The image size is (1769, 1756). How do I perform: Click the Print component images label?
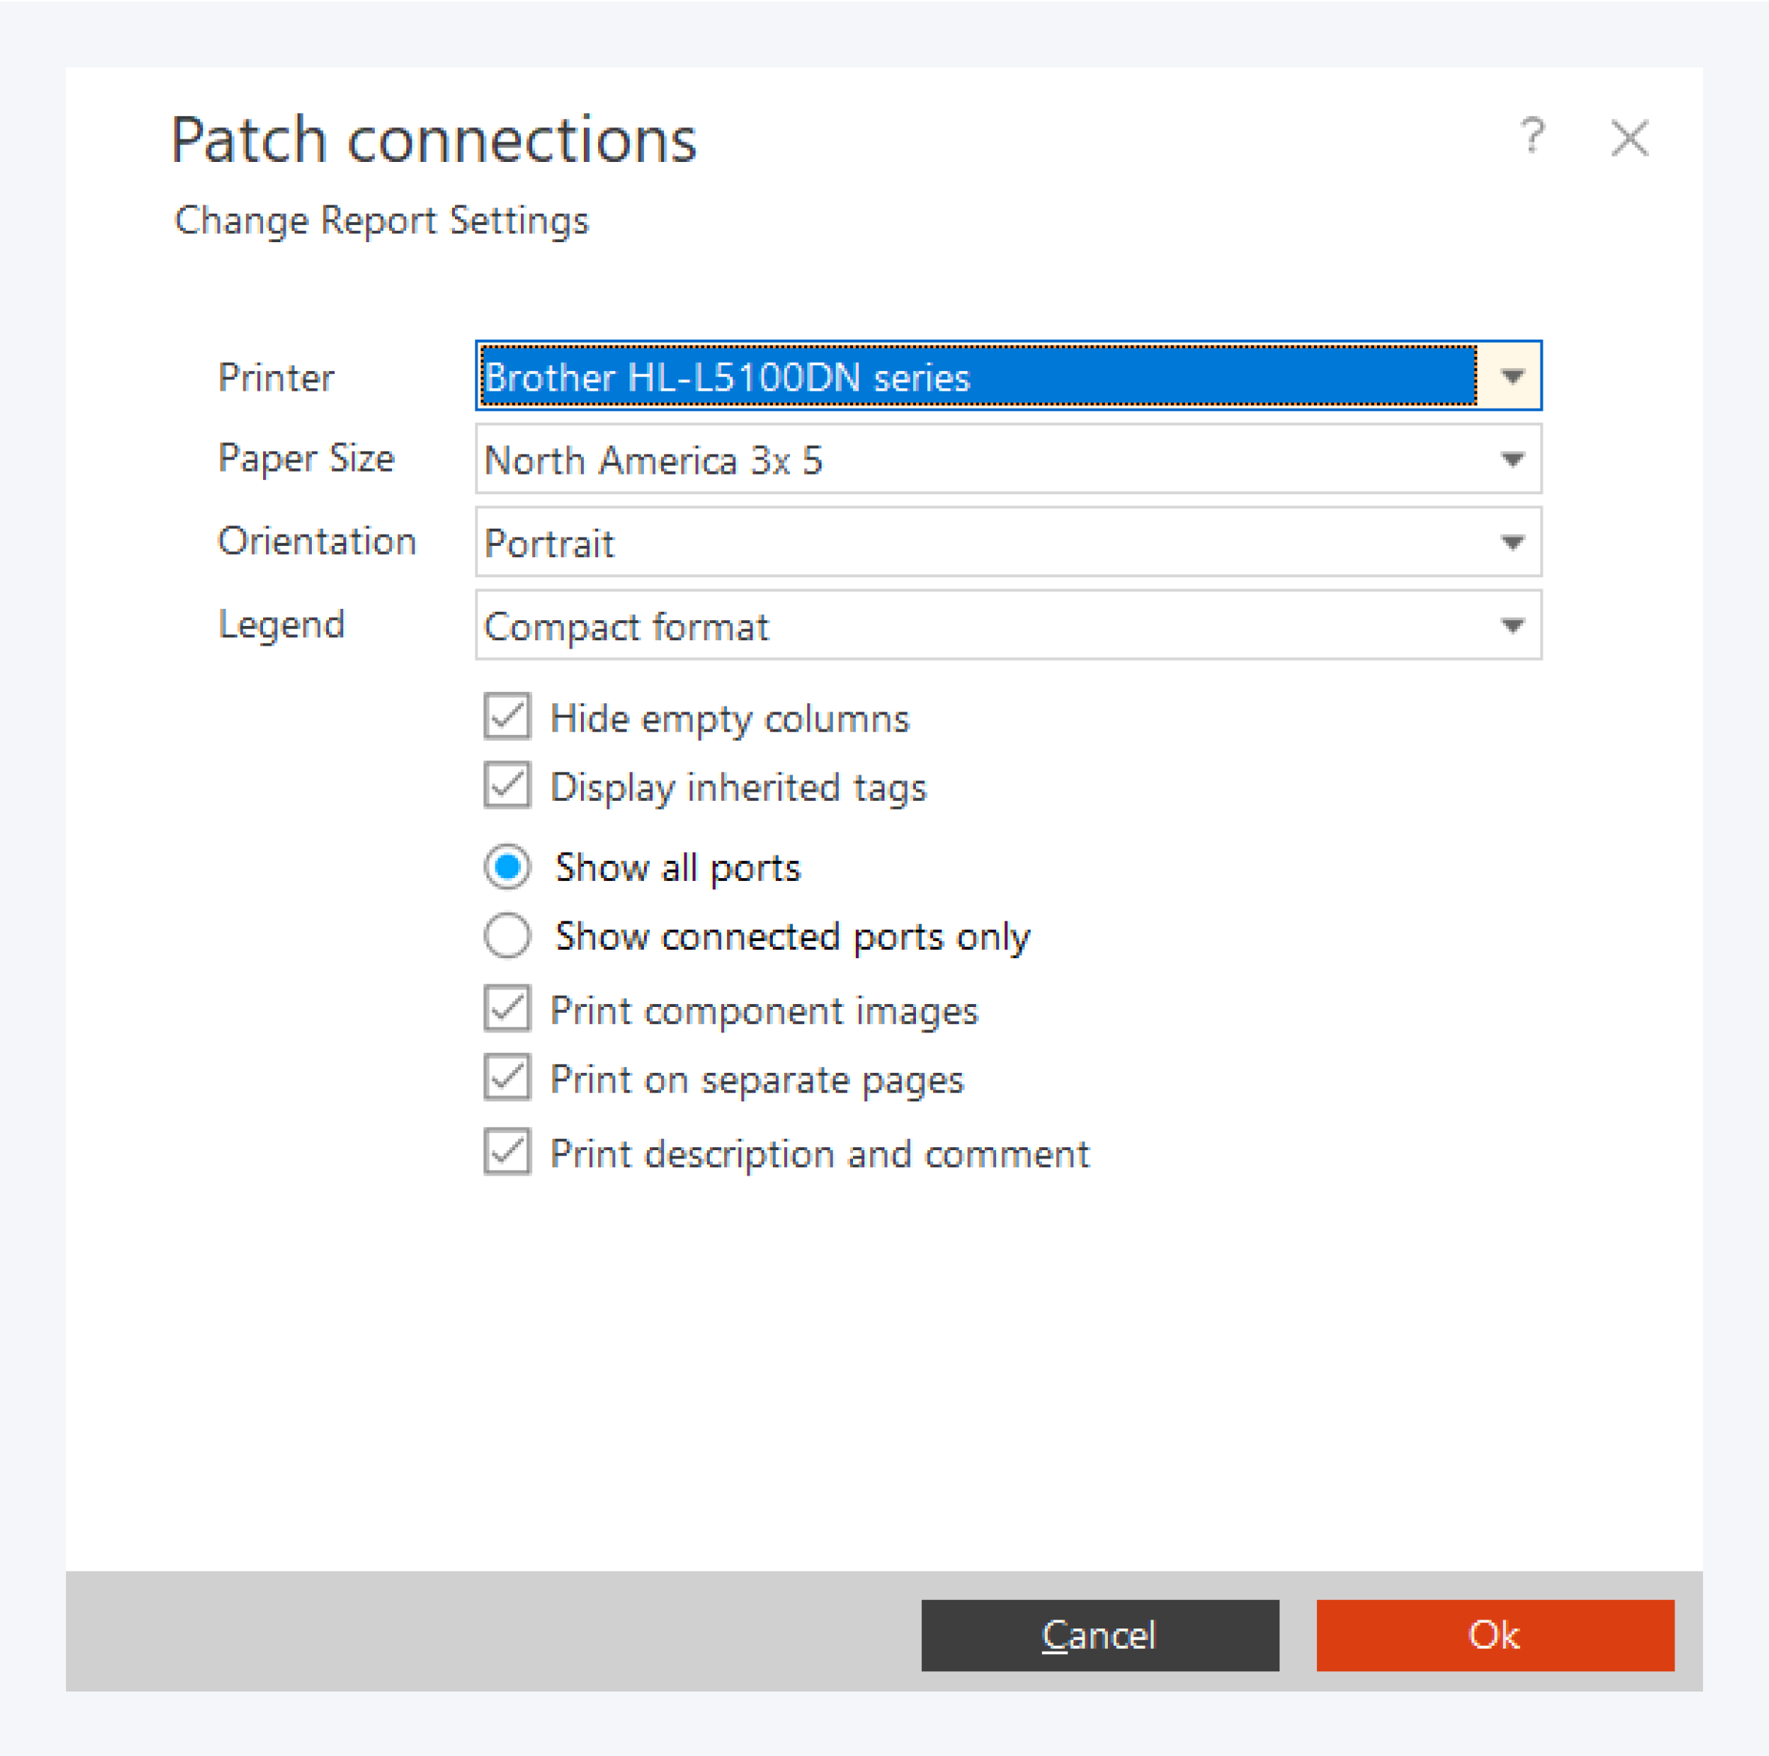[764, 1011]
